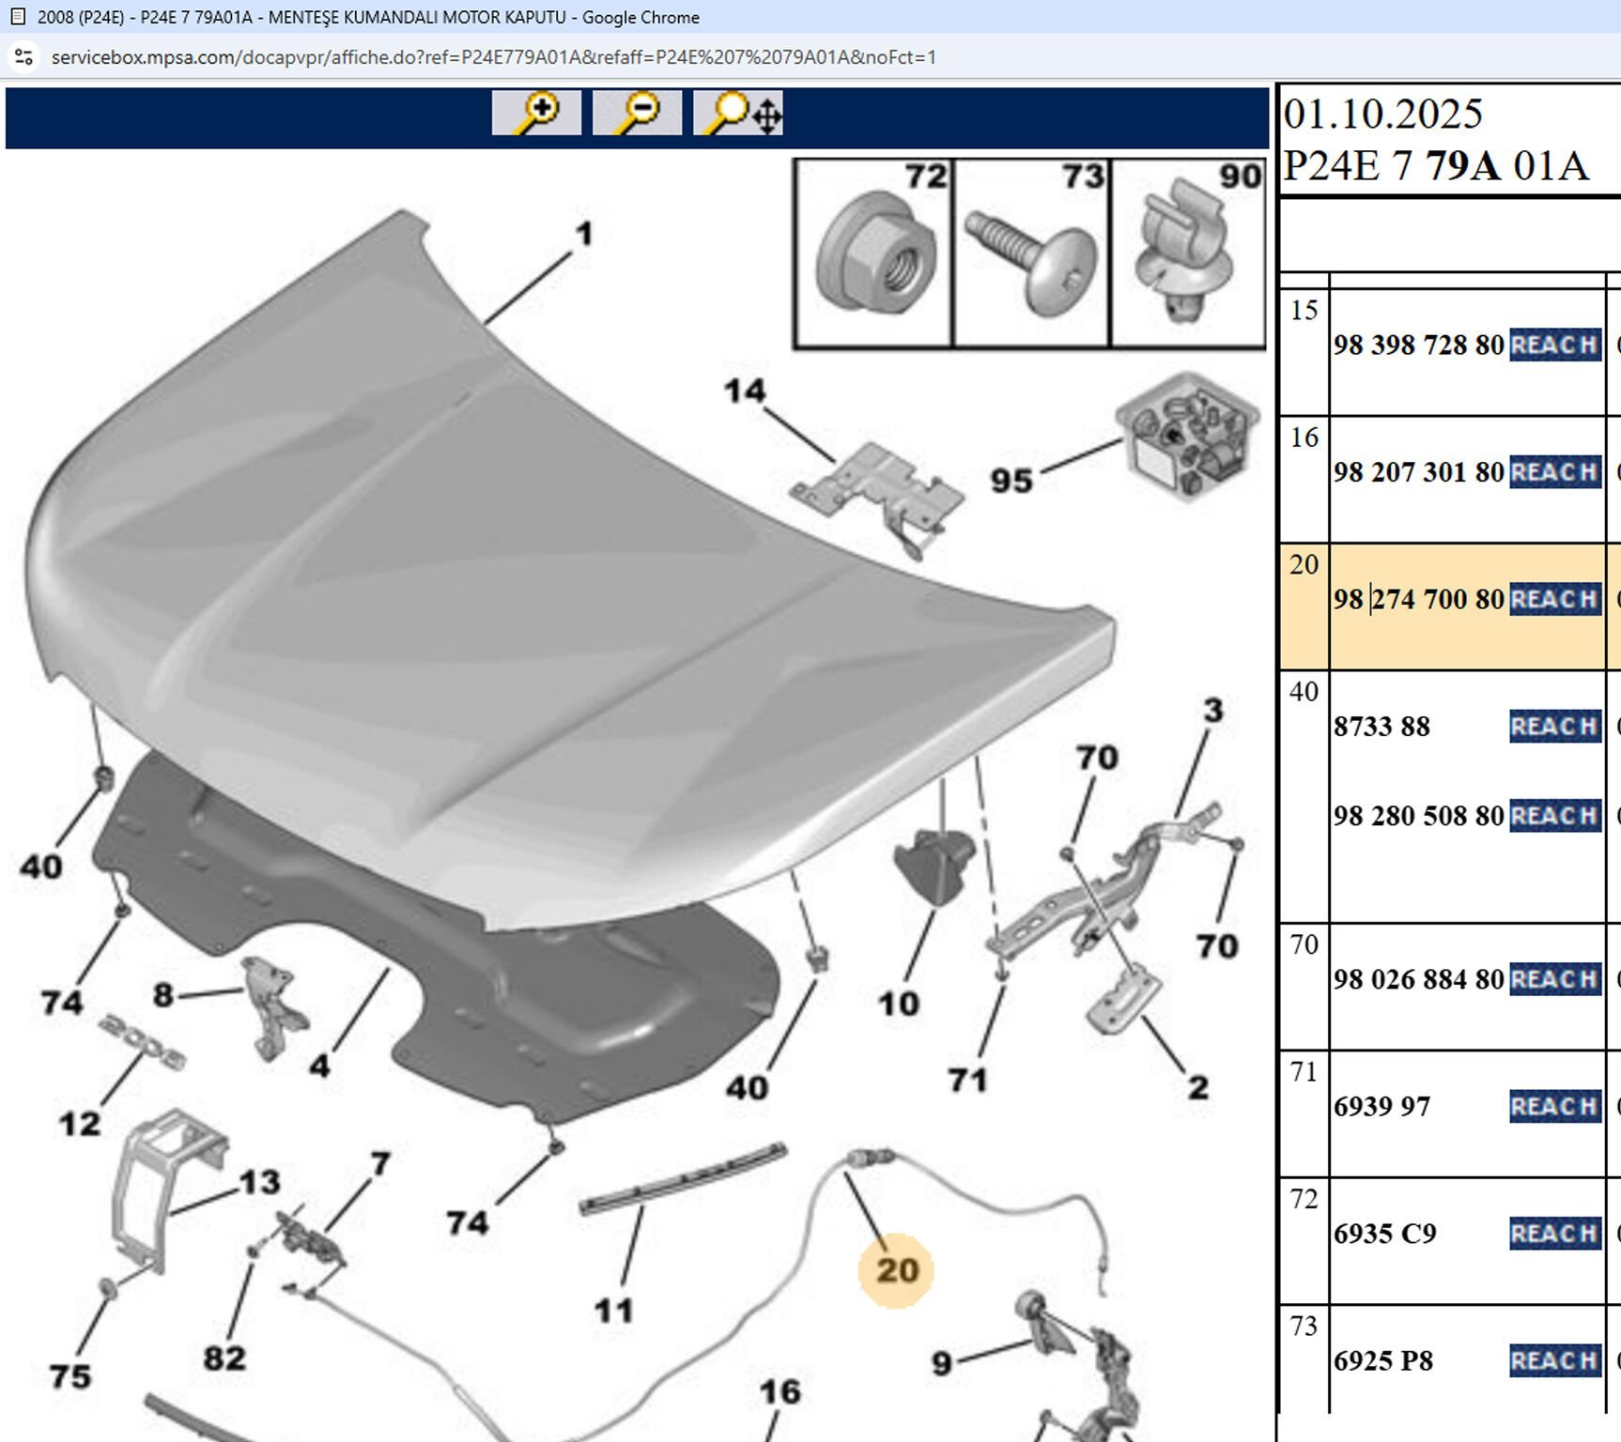Click callout number 95 next to the kit box
1621x1442 pixels.
(x=1011, y=481)
